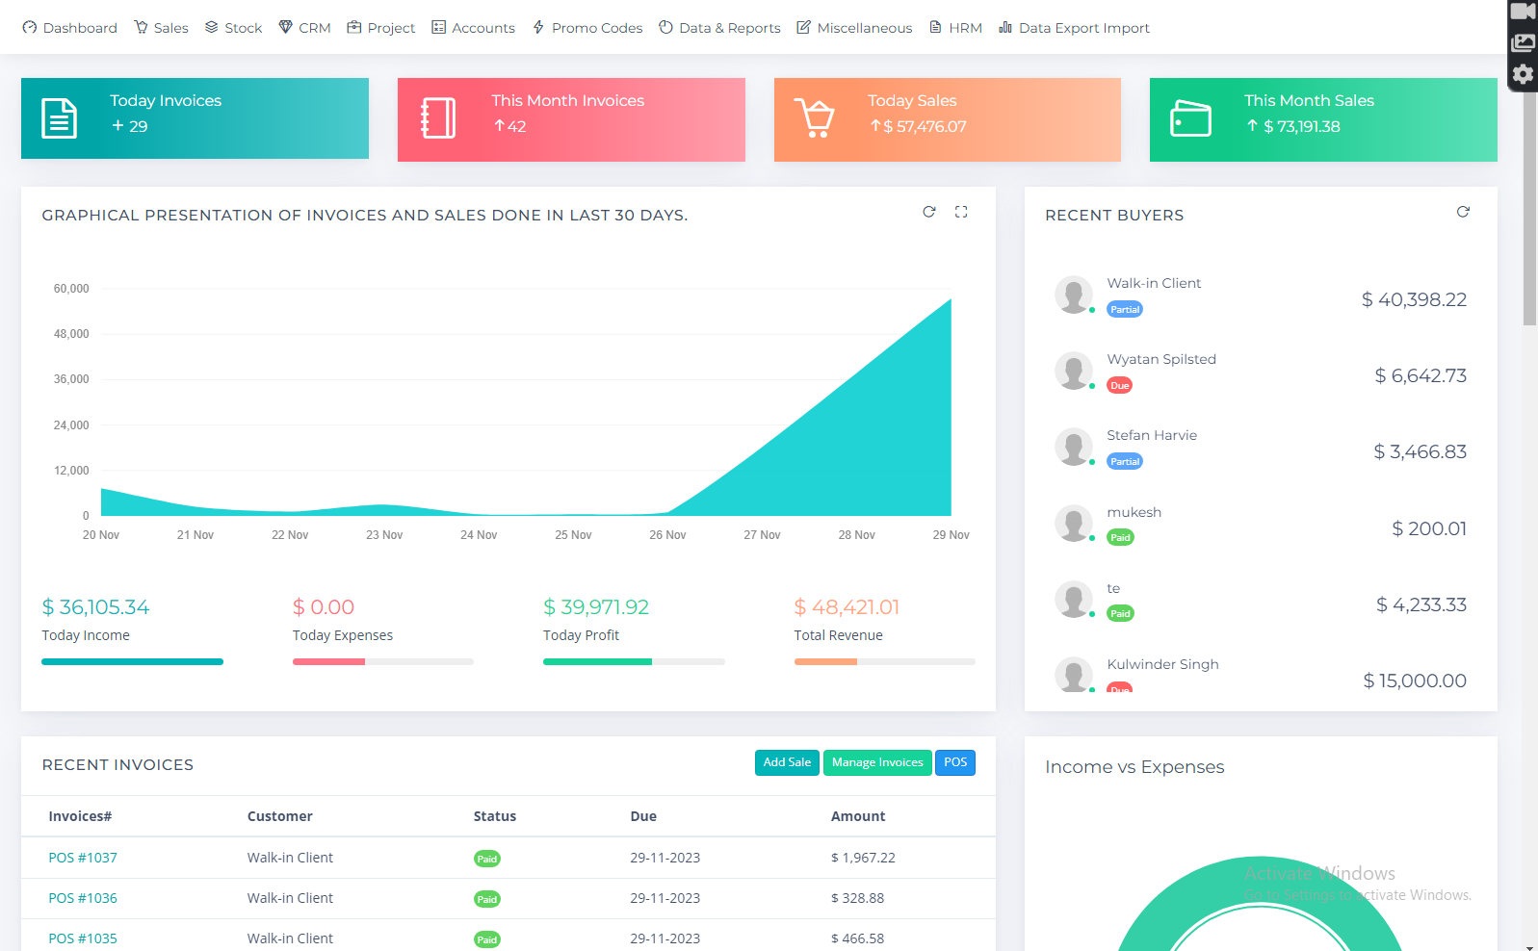Click the $ 15,000.00 Kulwinder Singh amount
This screenshot has width=1538, height=951.
pyautogui.click(x=1415, y=681)
